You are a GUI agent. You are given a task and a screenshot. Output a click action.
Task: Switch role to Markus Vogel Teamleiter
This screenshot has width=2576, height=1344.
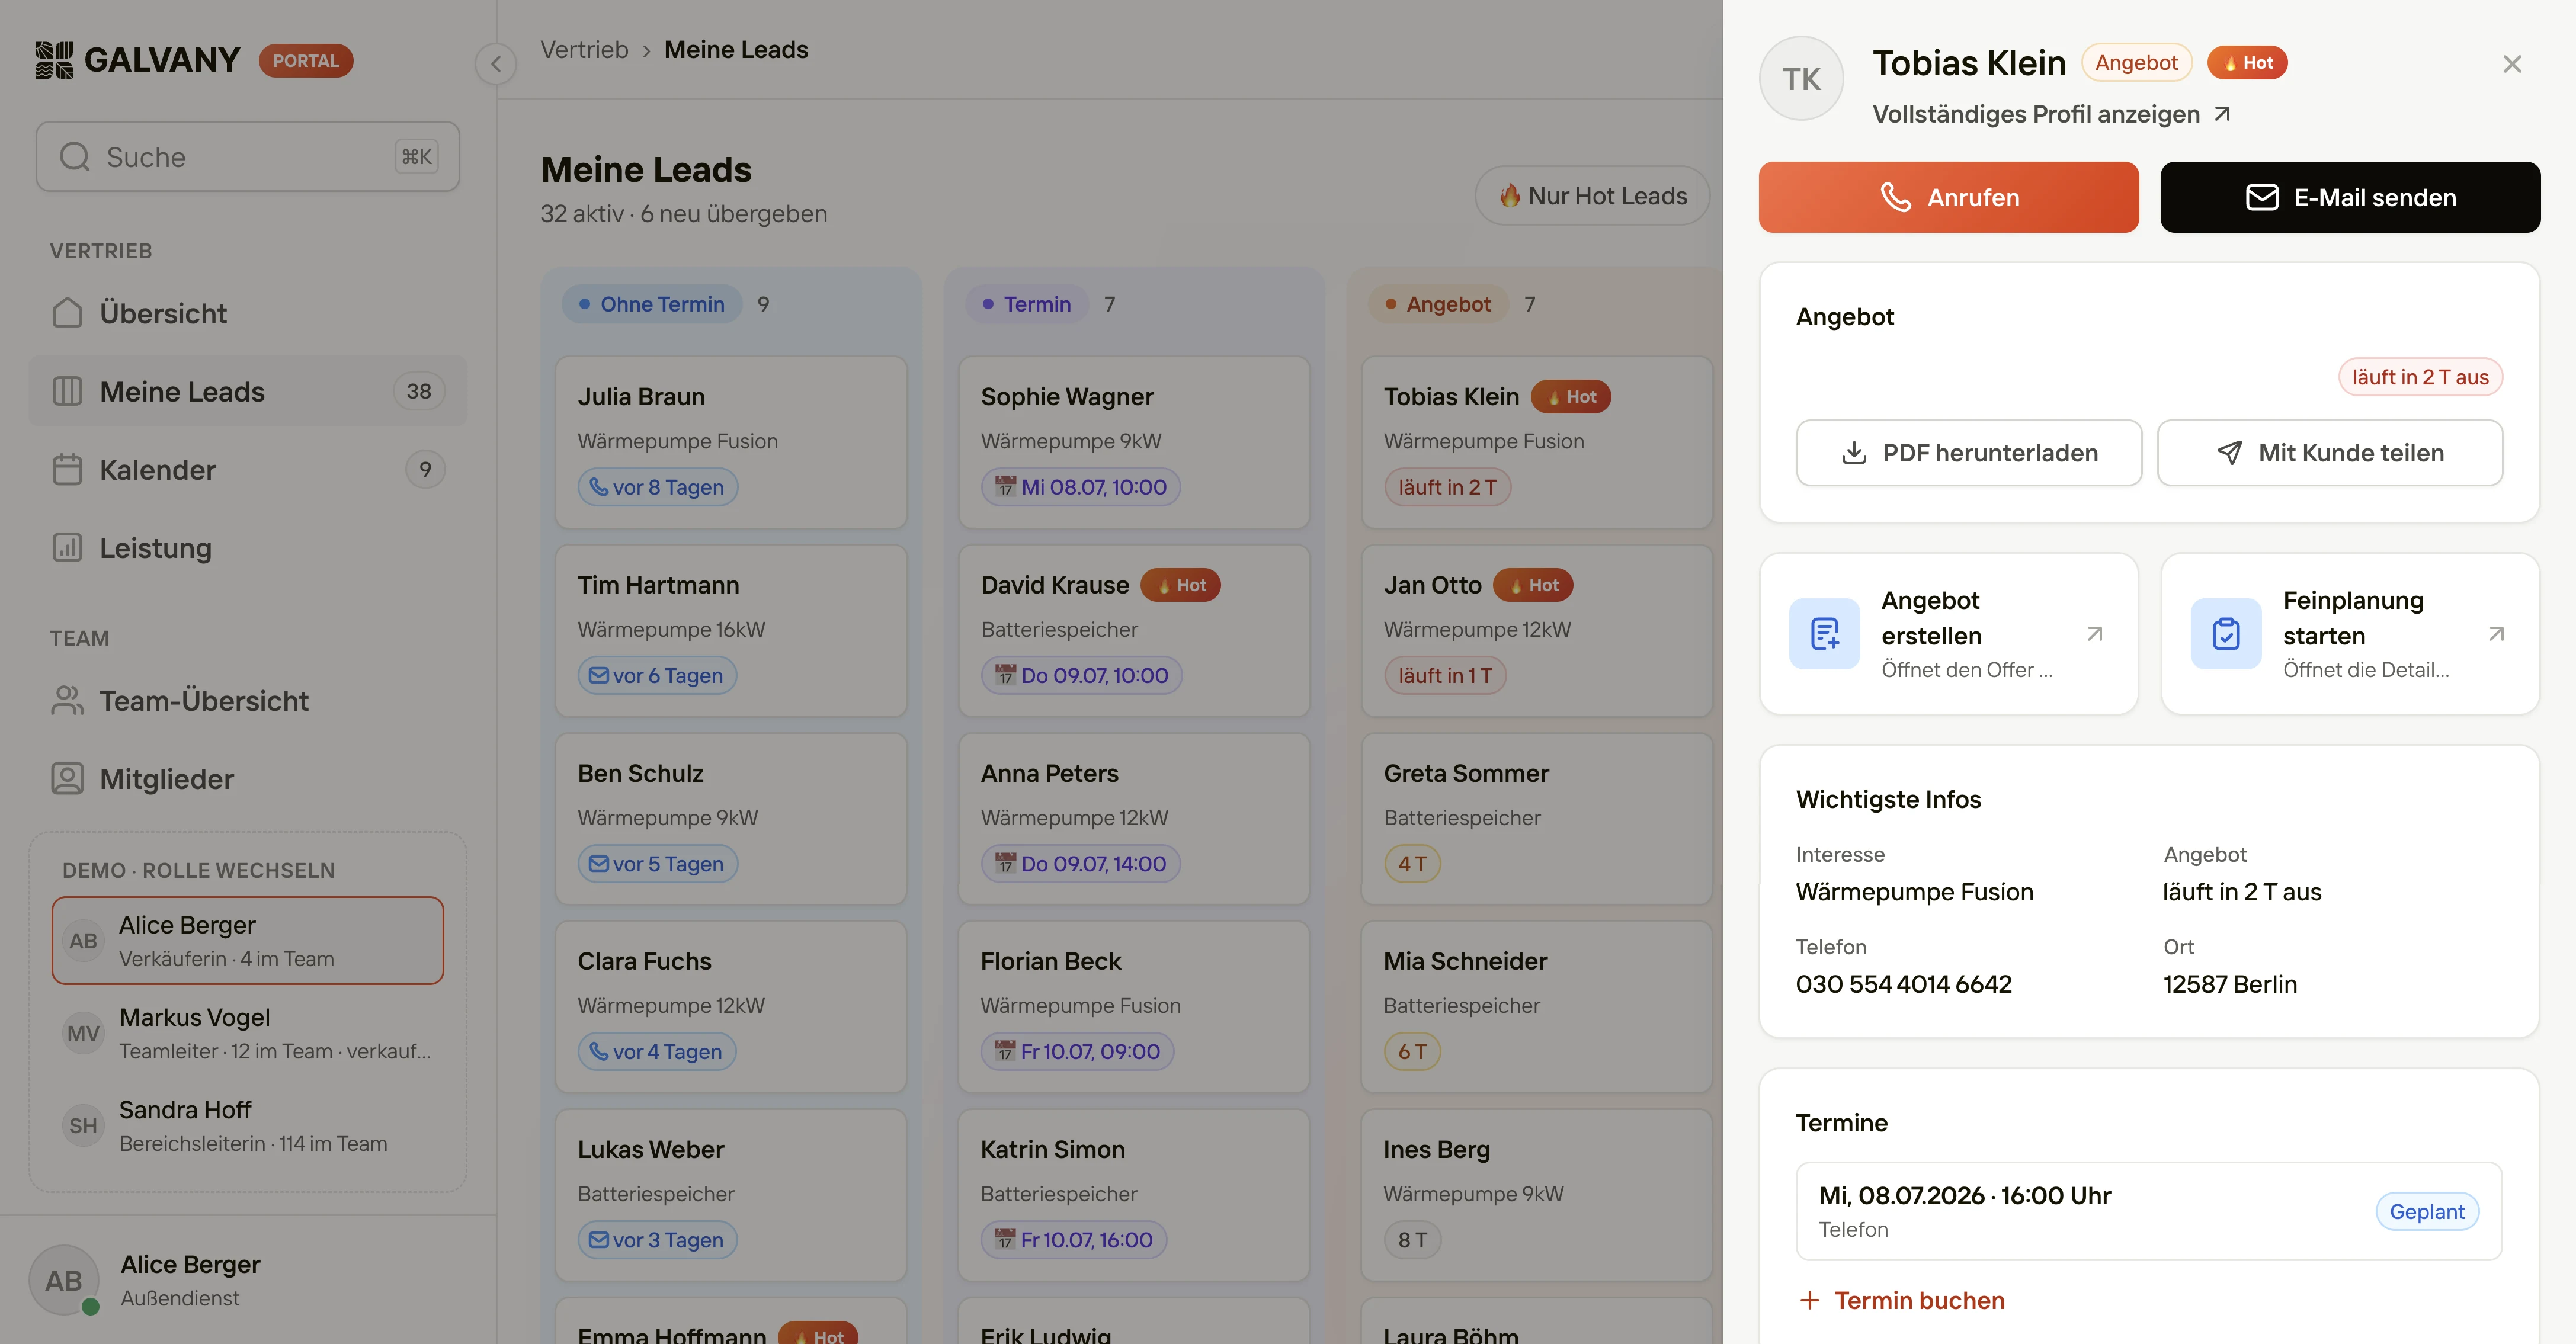tap(248, 1033)
